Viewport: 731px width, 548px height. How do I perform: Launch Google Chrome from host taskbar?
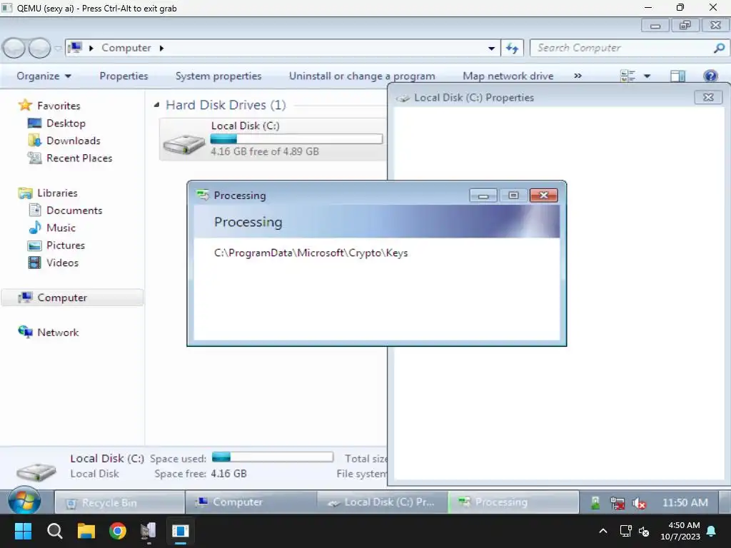point(118,531)
